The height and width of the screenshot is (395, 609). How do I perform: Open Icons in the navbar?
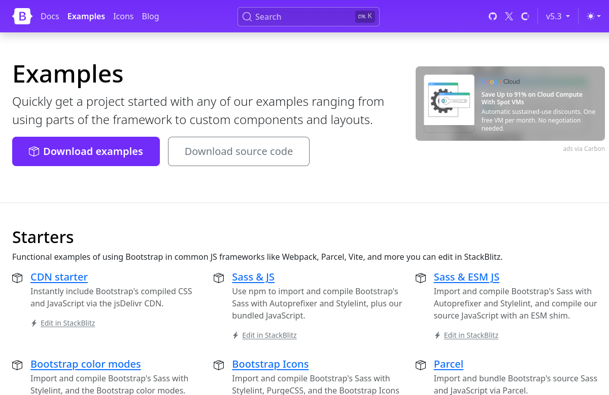coord(123,16)
